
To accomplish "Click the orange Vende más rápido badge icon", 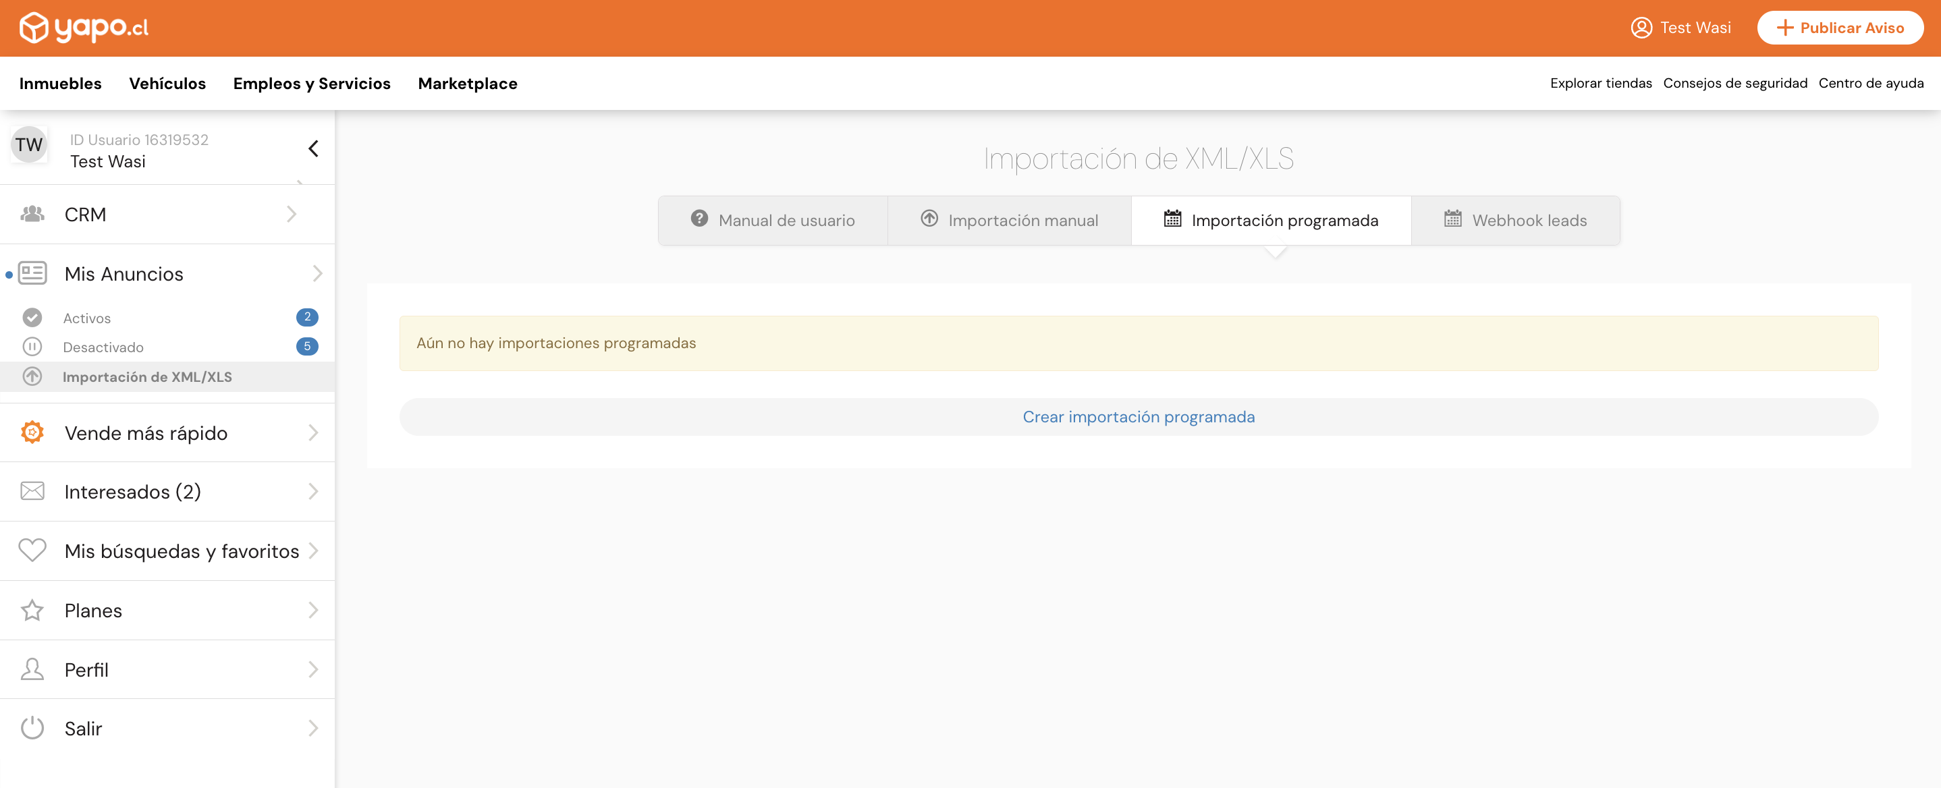I will click(32, 432).
